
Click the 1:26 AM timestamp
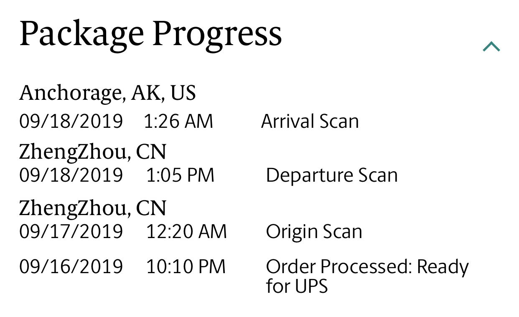178,121
